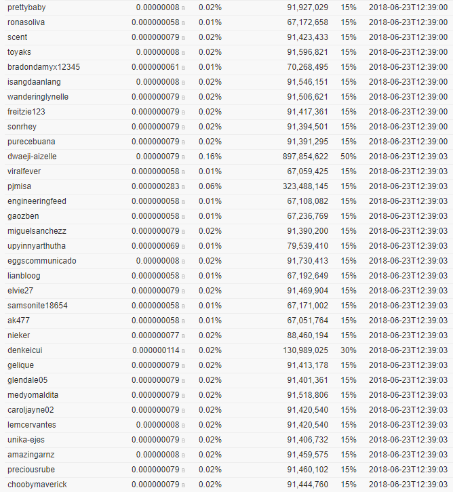Select the choobymaverick voter row name
This screenshot has width=453, height=492.
(37, 485)
